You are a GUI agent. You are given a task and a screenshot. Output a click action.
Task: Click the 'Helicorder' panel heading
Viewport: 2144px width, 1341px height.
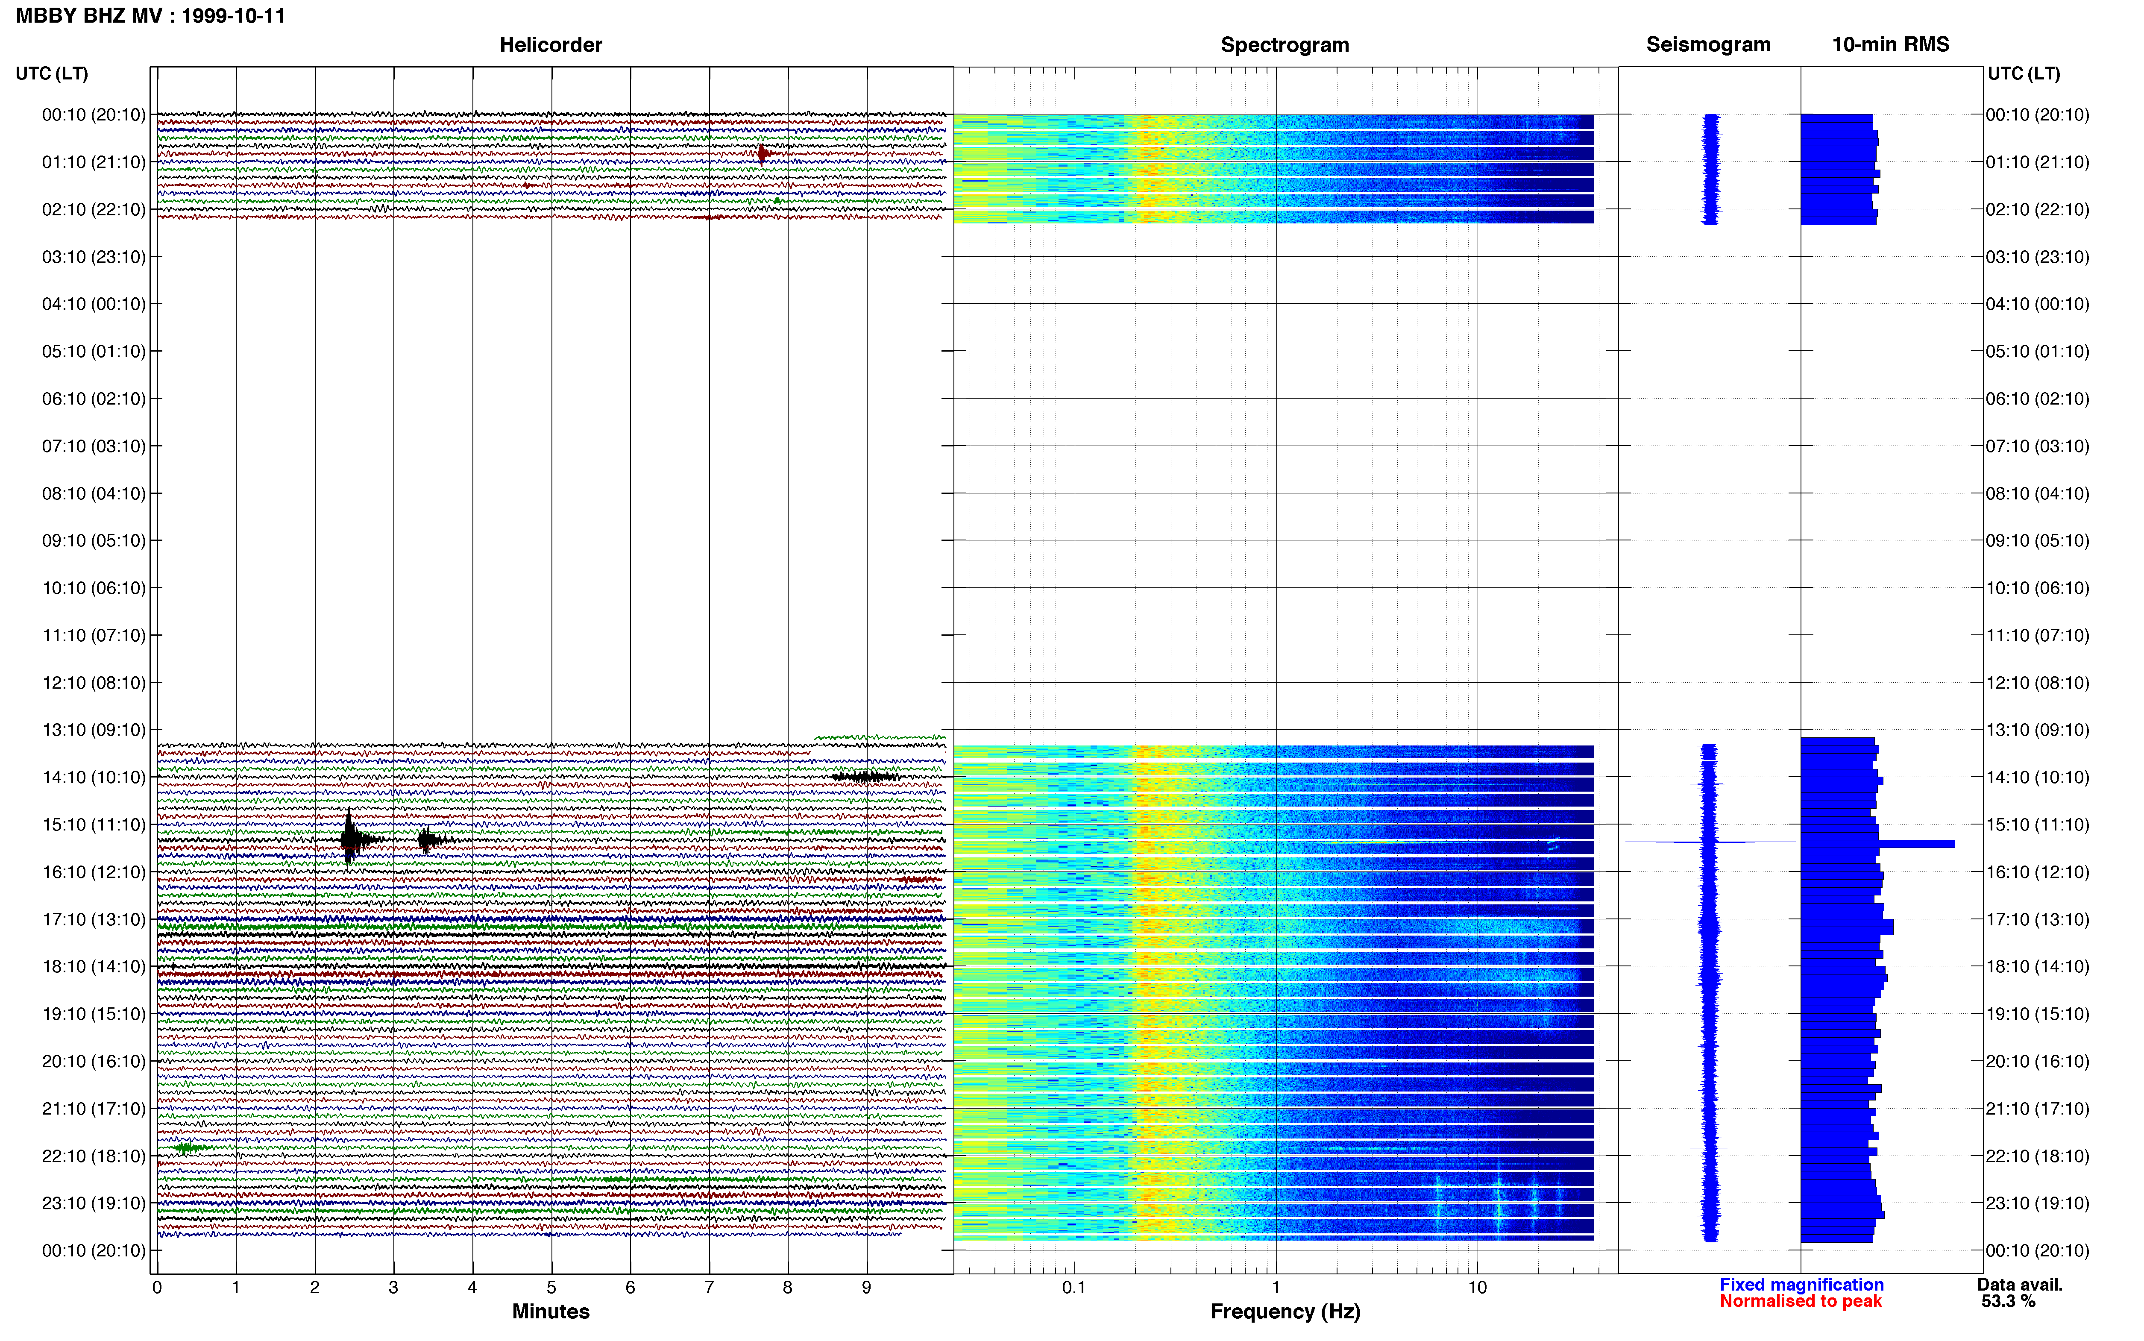(551, 44)
